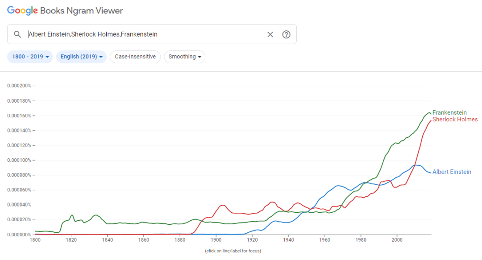
Task: Clear the search query with X icon
Action: point(270,34)
